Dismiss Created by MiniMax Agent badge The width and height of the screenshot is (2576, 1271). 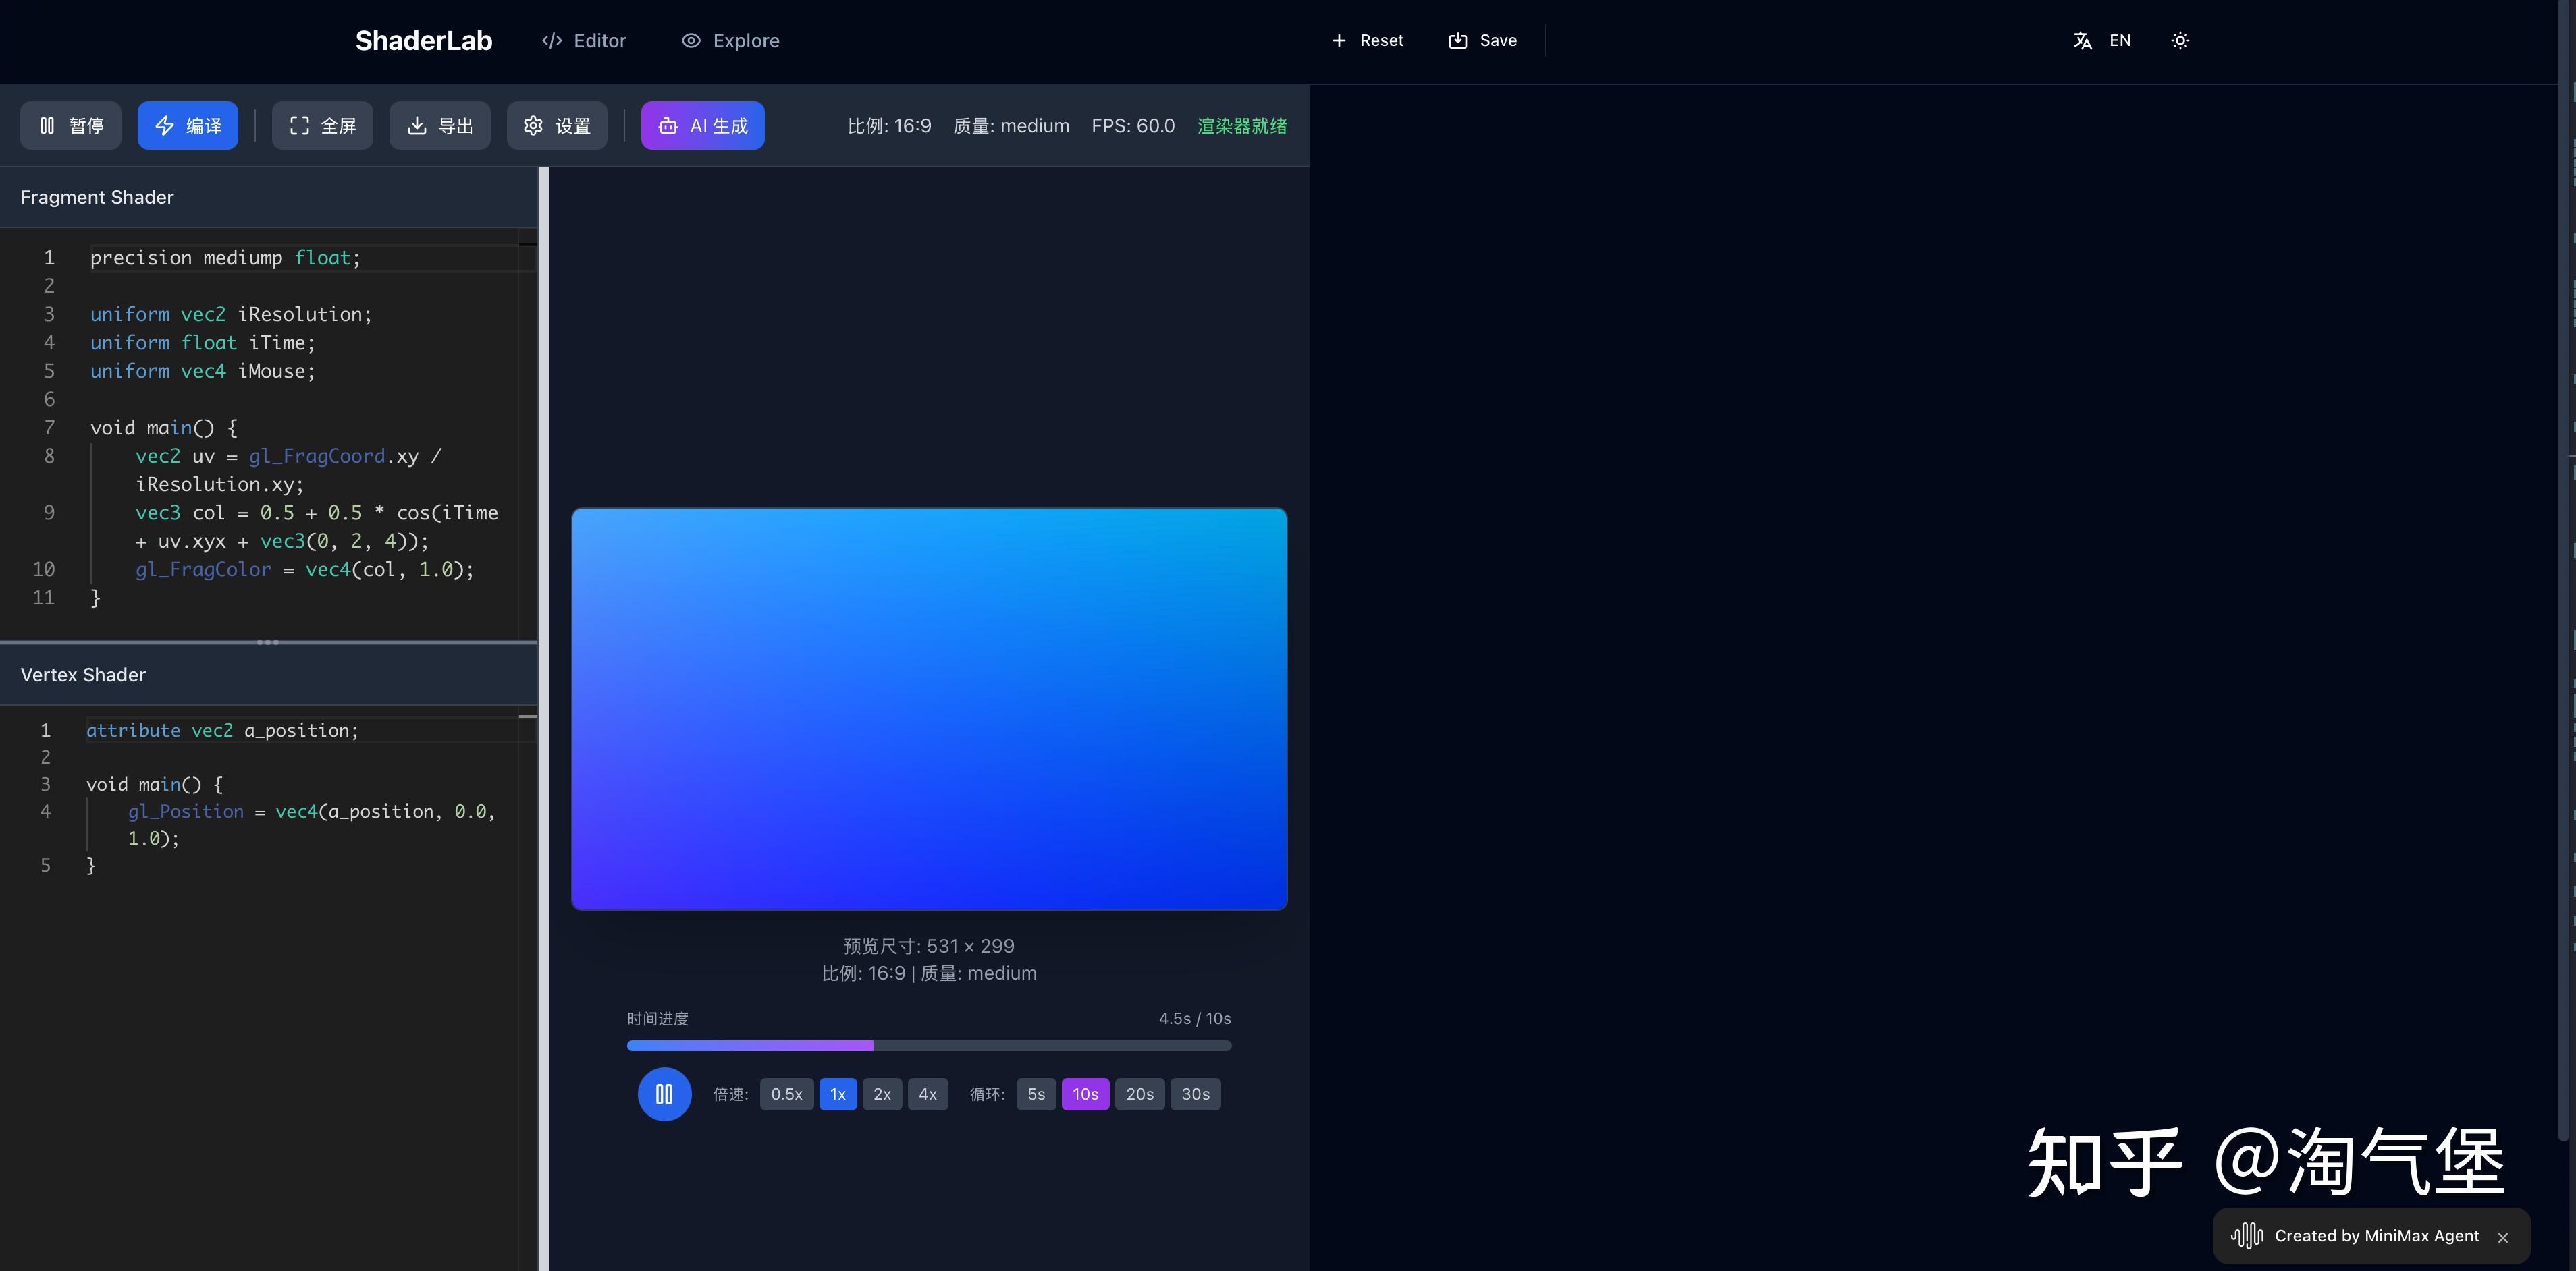pos(2503,1237)
